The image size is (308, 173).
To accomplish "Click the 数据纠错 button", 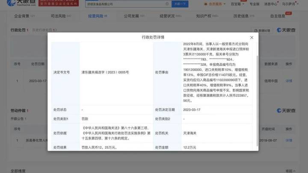I will (x=263, y=31).
